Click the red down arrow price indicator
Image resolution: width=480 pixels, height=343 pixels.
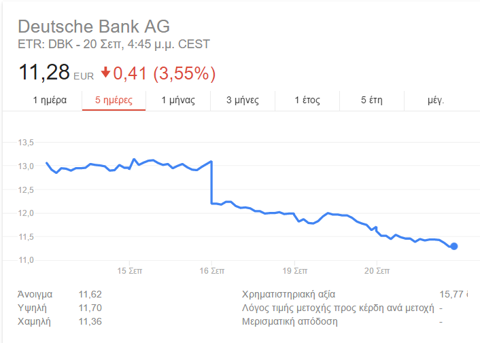[105, 73]
